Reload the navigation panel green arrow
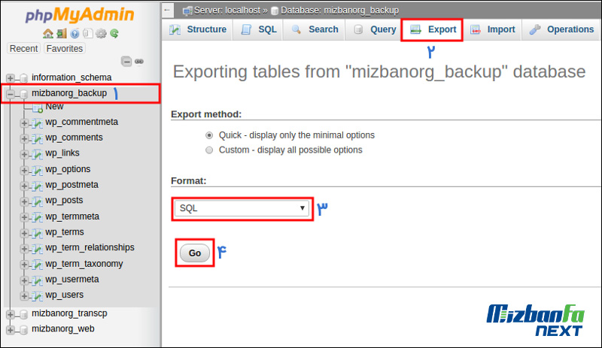This screenshot has height=348, width=602. coord(114,34)
